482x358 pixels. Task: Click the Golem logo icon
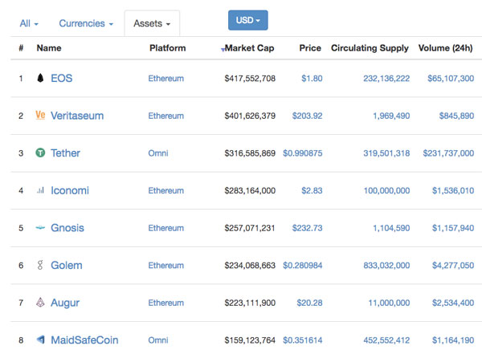point(40,265)
